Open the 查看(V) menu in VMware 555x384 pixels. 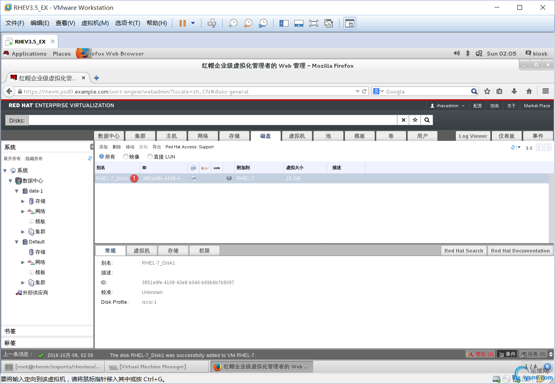(x=65, y=23)
